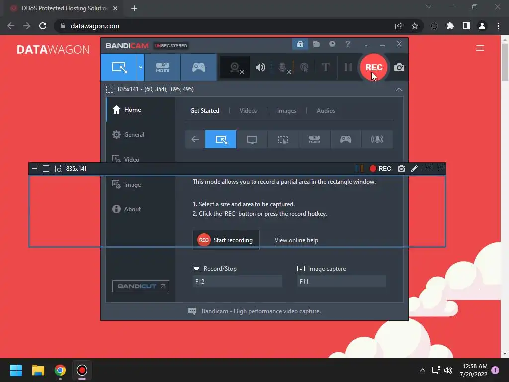
Task: Click the pause recording icon
Action: pyautogui.click(x=348, y=67)
